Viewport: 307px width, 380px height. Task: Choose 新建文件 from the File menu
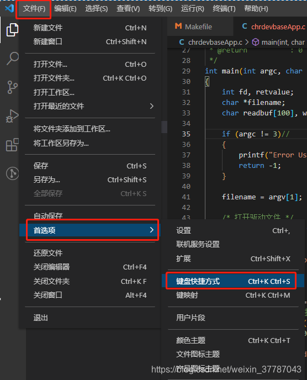coord(90,28)
